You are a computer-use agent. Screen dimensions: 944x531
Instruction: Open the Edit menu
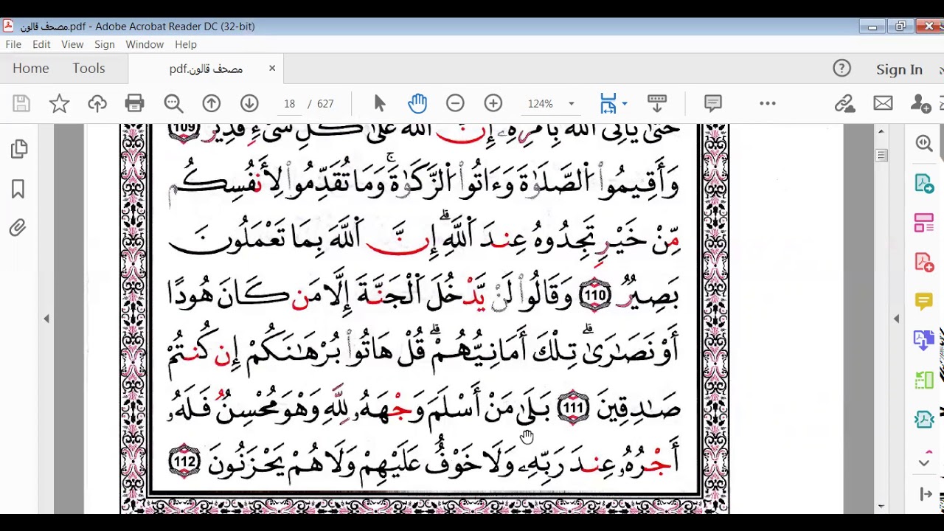click(41, 44)
